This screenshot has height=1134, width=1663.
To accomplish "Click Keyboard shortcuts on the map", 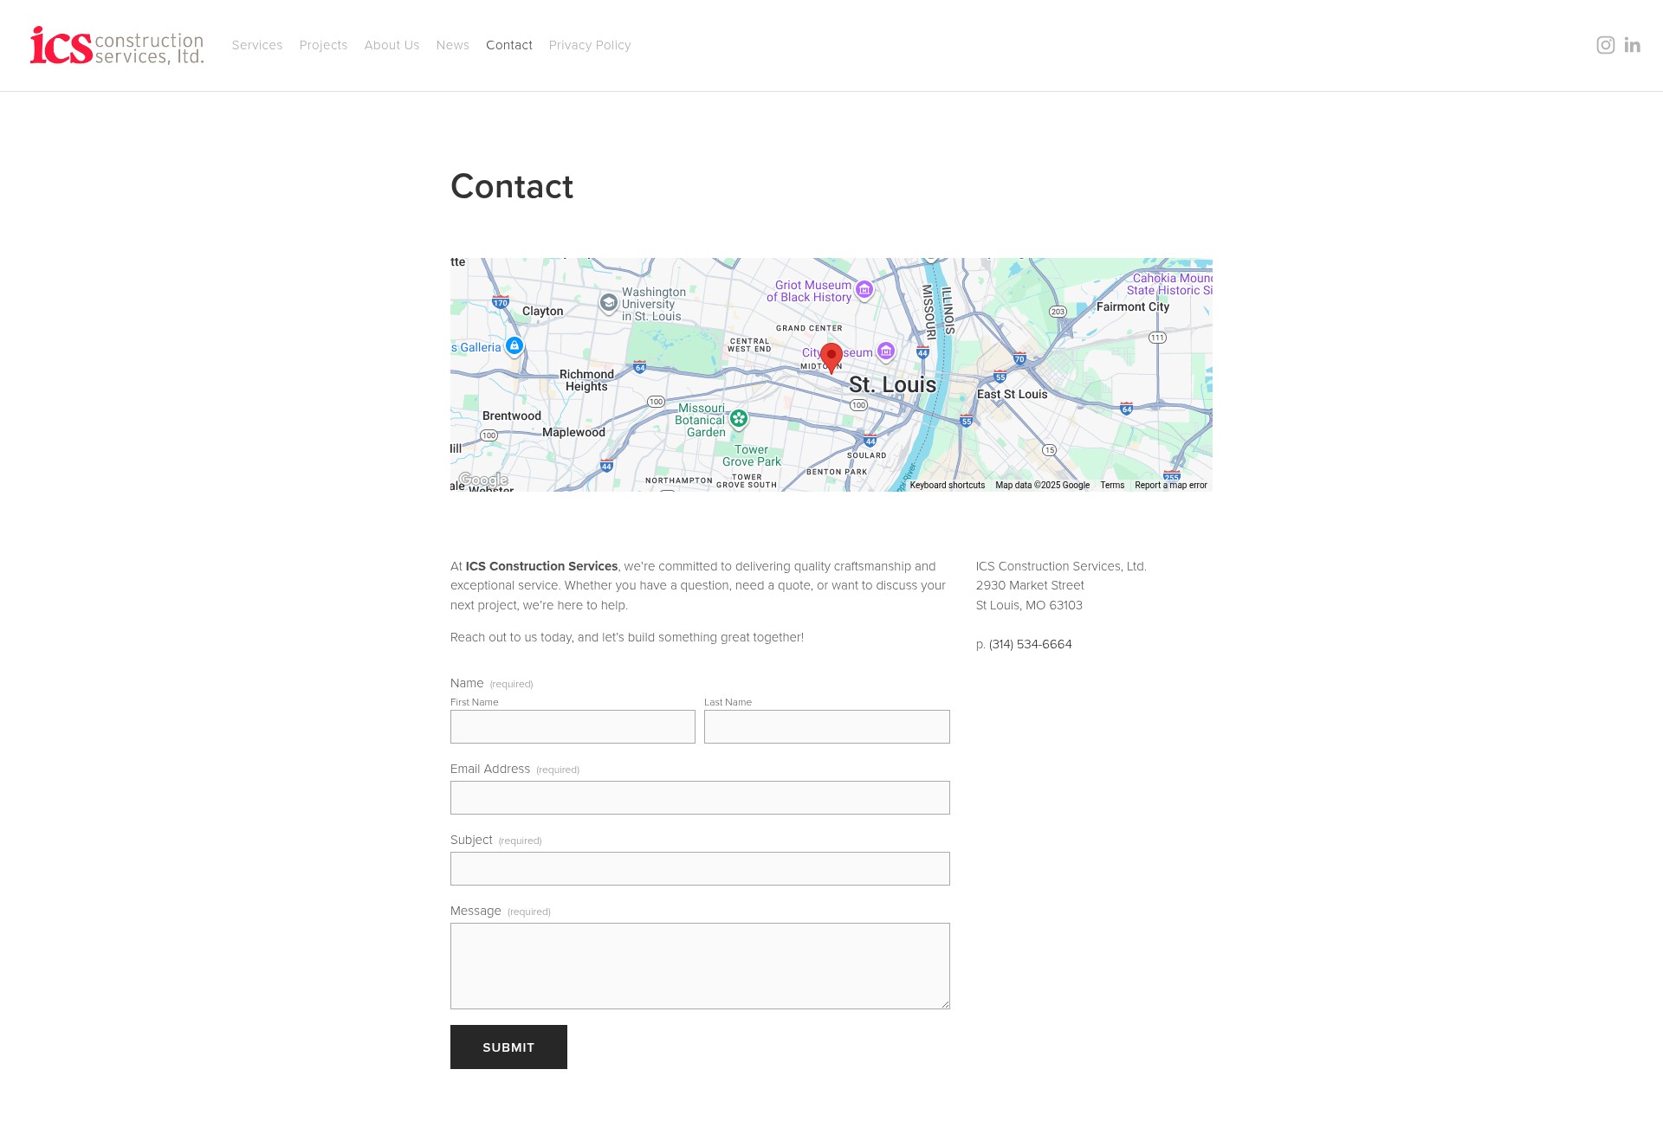I will click(x=947, y=486).
